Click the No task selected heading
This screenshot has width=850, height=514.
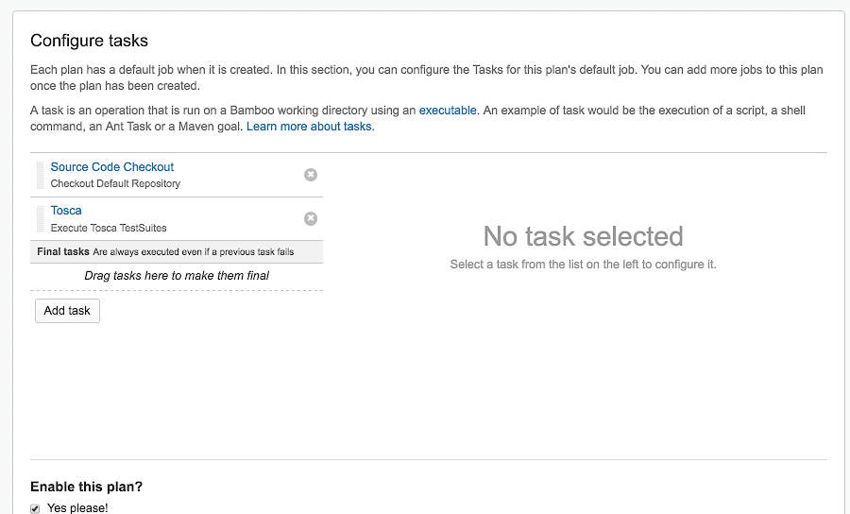(583, 236)
